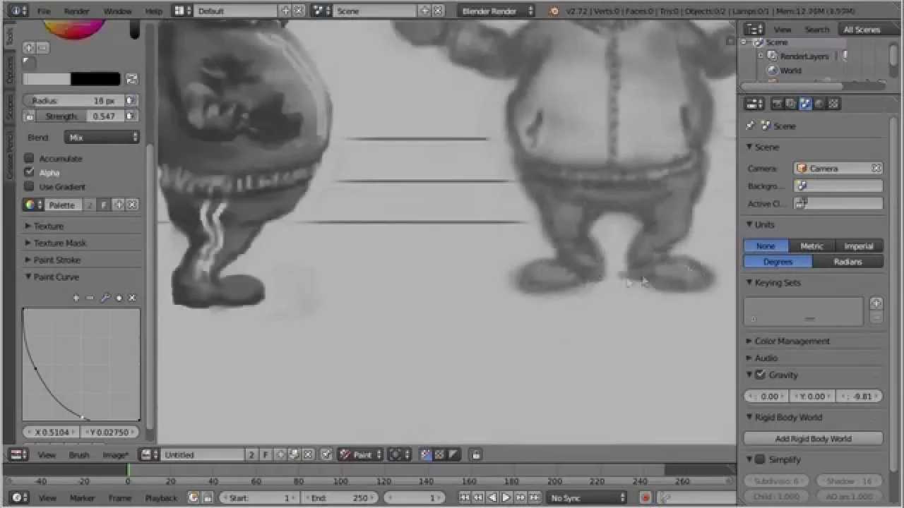Click Paint Curve tools wrench icon
The width and height of the screenshot is (904, 508).
click(x=105, y=298)
